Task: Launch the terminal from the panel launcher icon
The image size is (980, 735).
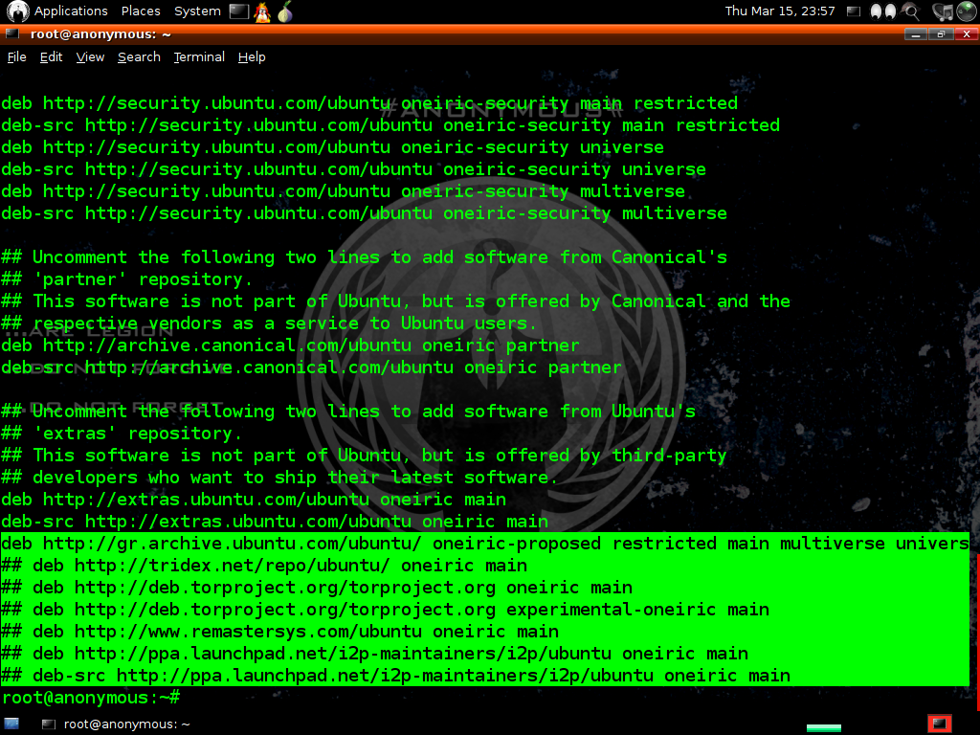Action: coord(238,11)
